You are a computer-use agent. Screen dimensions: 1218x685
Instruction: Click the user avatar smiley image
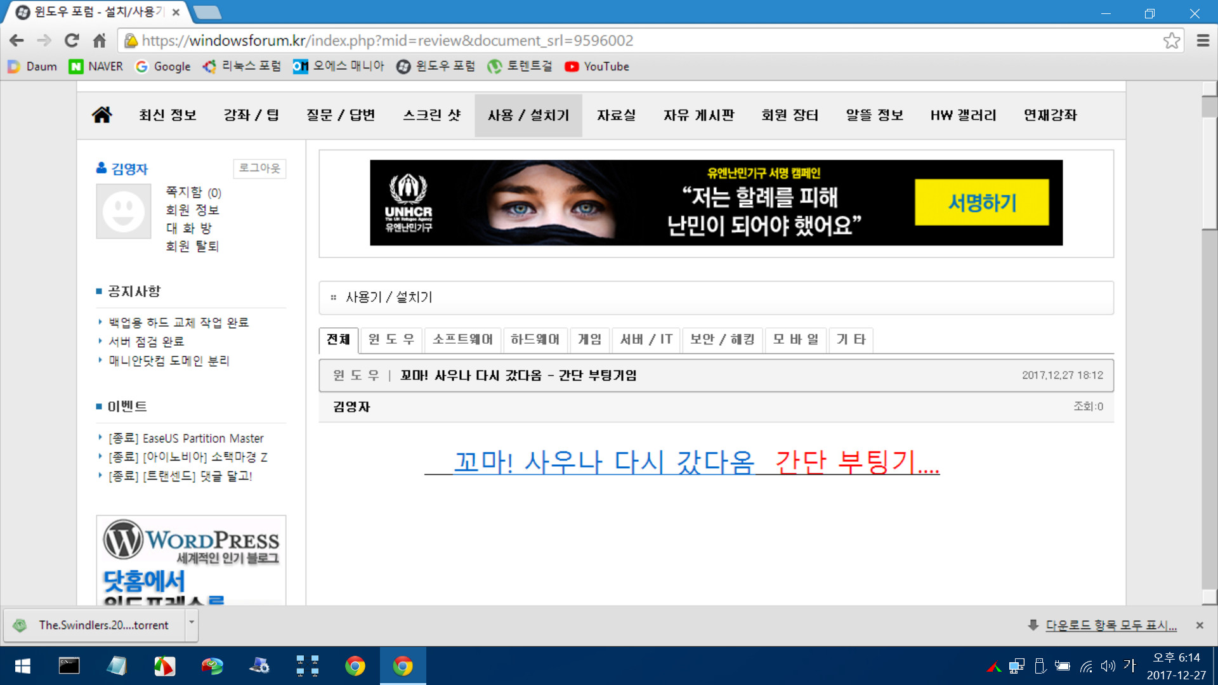124,211
